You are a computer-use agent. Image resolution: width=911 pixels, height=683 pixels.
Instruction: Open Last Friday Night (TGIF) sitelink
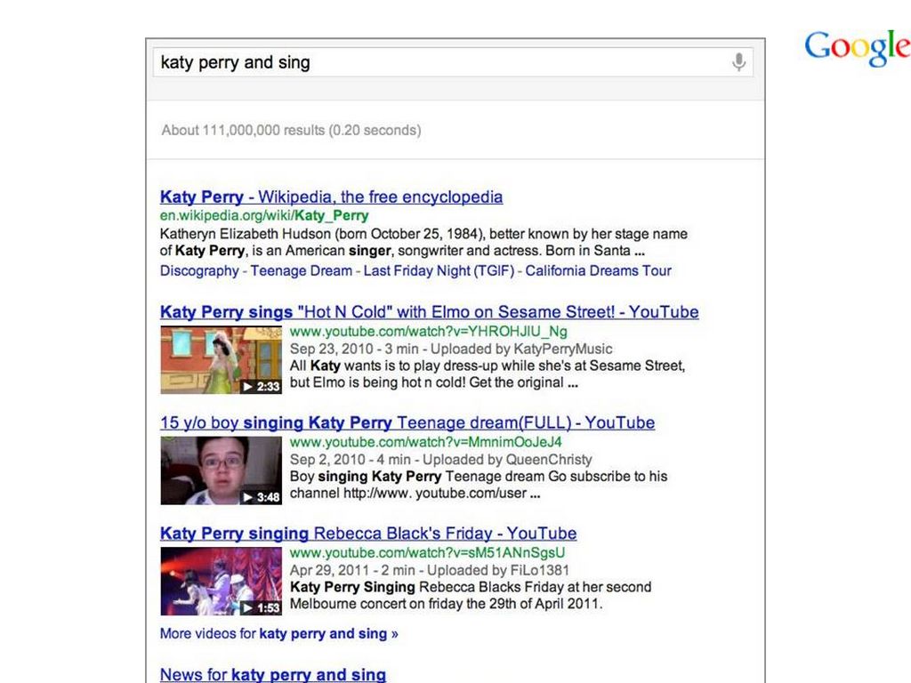pyautogui.click(x=439, y=270)
